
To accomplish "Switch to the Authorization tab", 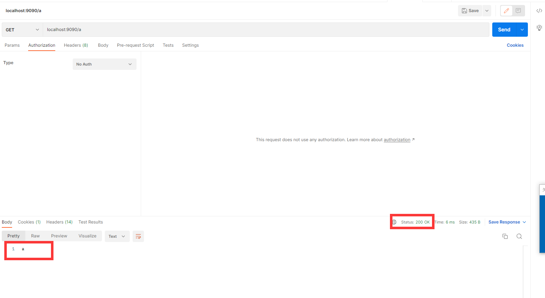I will (x=42, y=45).
